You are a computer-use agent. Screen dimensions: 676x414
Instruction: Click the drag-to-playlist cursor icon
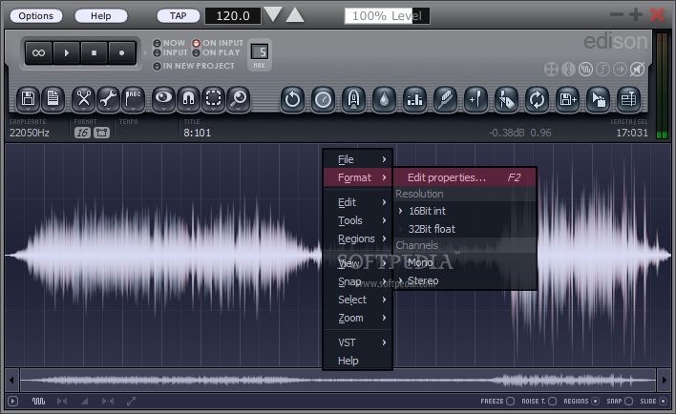599,99
